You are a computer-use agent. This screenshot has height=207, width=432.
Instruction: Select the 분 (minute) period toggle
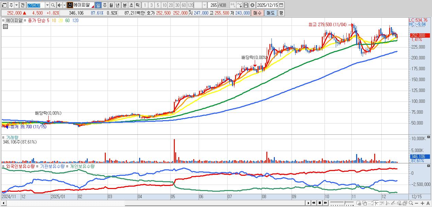coord(124,5)
